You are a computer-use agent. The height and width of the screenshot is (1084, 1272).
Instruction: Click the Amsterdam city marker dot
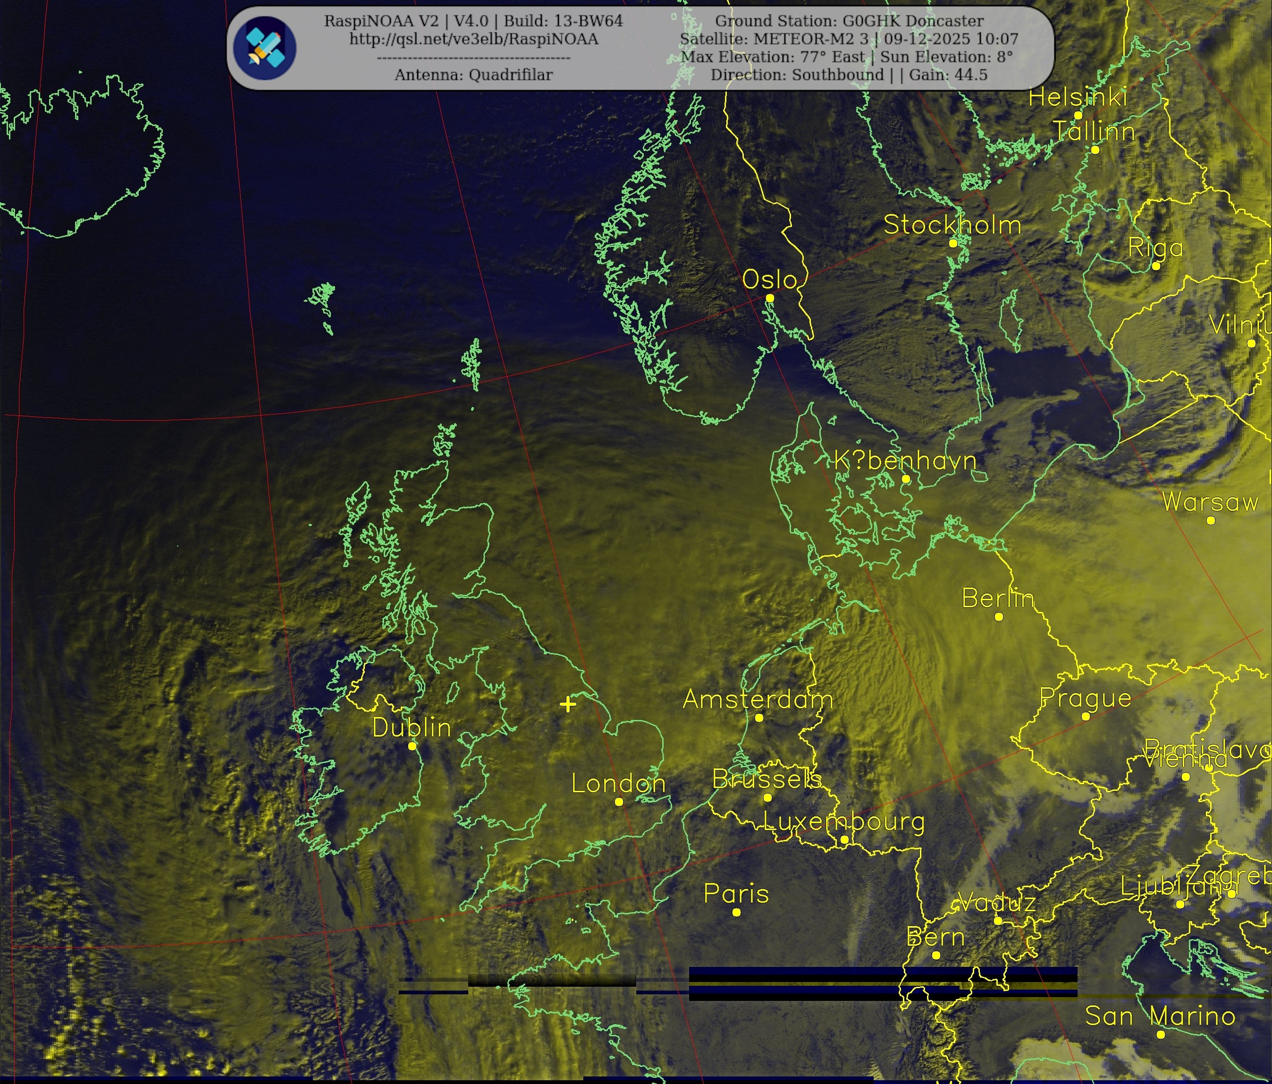point(759,717)
